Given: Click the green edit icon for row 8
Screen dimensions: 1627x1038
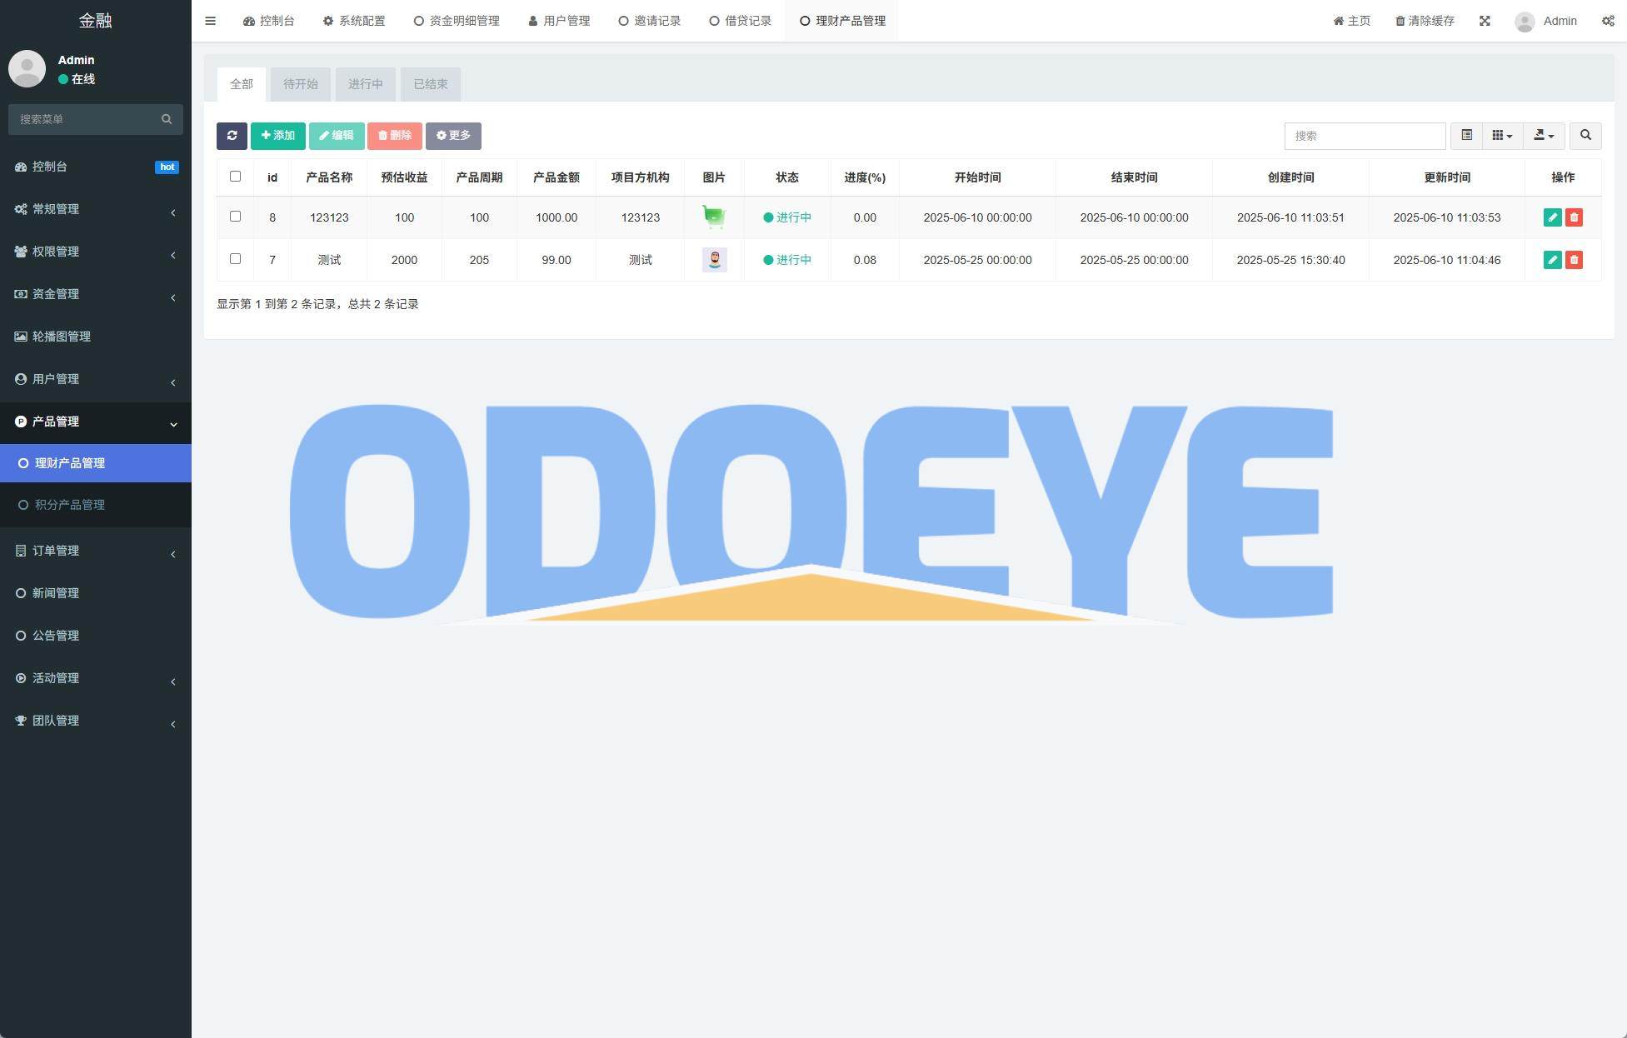Looking at the screenshot, I should (x=1552, y=217).
